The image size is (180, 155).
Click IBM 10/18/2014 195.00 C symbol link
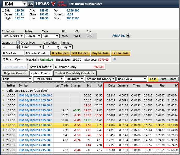point(36,130)
